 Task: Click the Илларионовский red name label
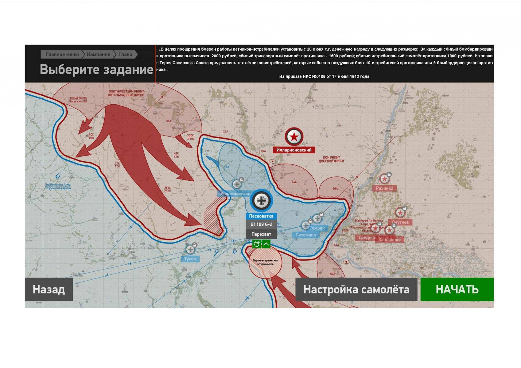coord(294,150)
